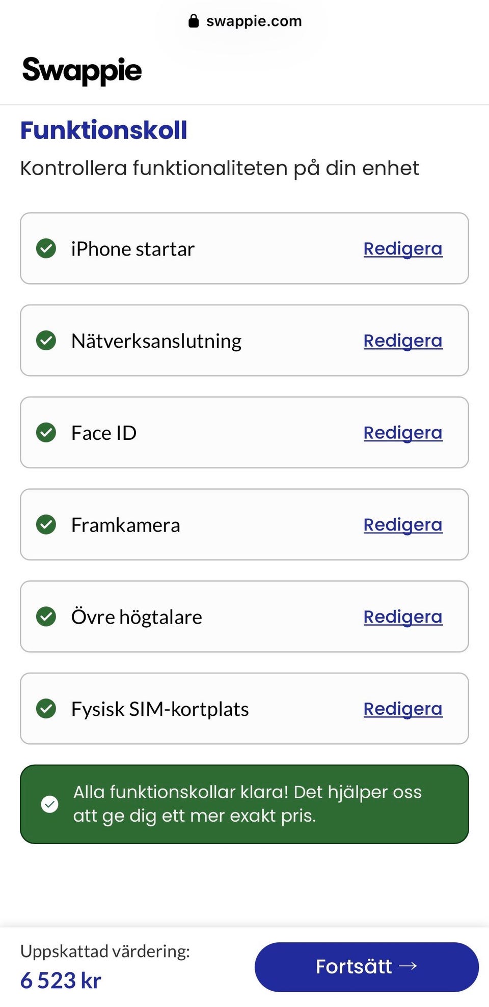Click the green checkmark next to Face ID
Image resolution: width=489 pixels, height=1007 pixels.
pyautogui.click(x=46, y=433)
